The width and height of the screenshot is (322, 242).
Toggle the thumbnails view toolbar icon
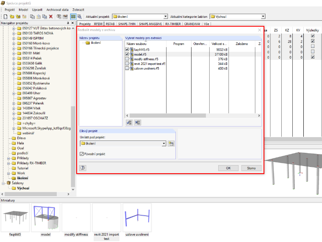click(73, 17)
